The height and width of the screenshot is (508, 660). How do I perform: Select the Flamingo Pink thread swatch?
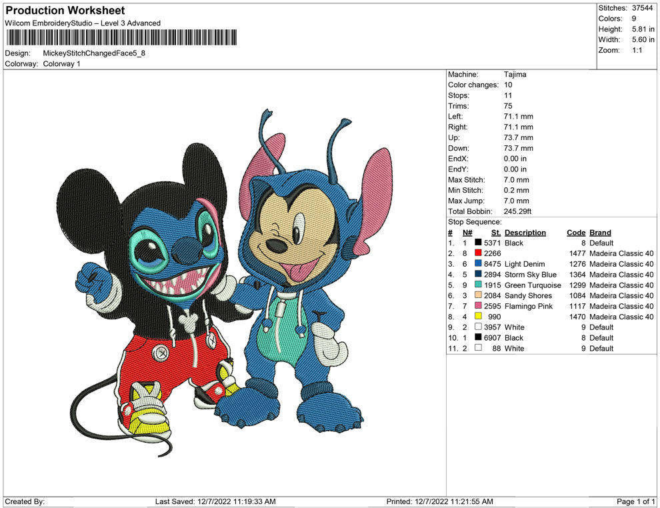click(479, 306)
